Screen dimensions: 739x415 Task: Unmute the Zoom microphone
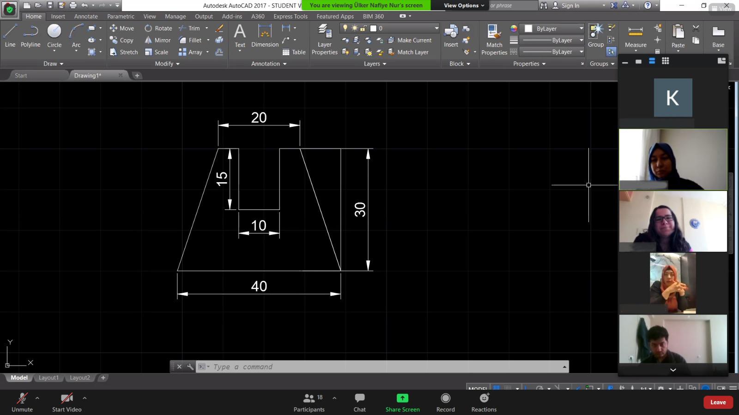tap(22, 402)
